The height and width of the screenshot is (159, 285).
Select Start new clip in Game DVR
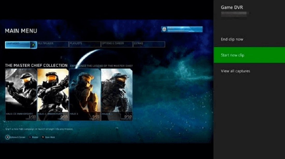pyautogui.click(x=249, y=55)
